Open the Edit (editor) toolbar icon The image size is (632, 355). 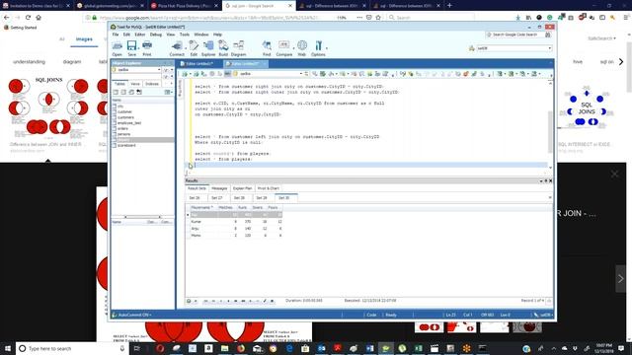[x=194, y=48]
